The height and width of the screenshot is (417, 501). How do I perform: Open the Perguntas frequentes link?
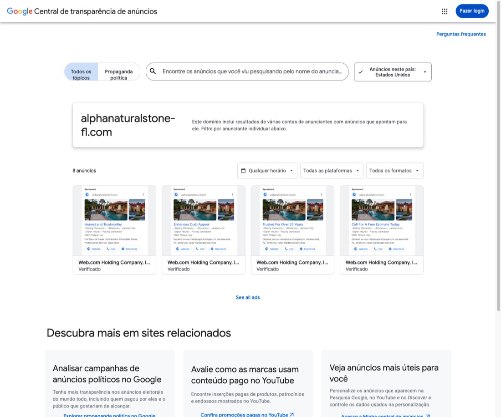(x=461, y=34)
